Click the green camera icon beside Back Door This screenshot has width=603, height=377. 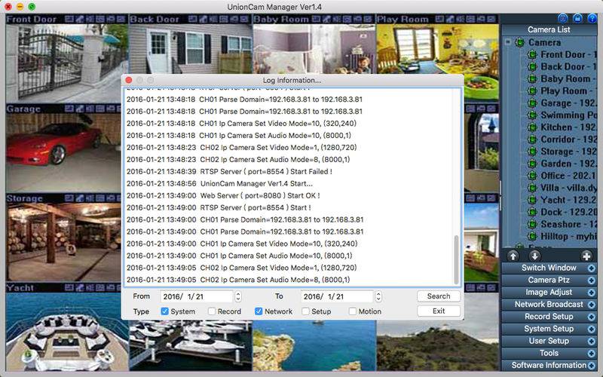coord(532,66)
